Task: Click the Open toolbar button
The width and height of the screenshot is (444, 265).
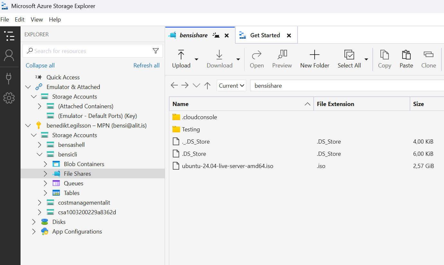Action: coord(257,59)
